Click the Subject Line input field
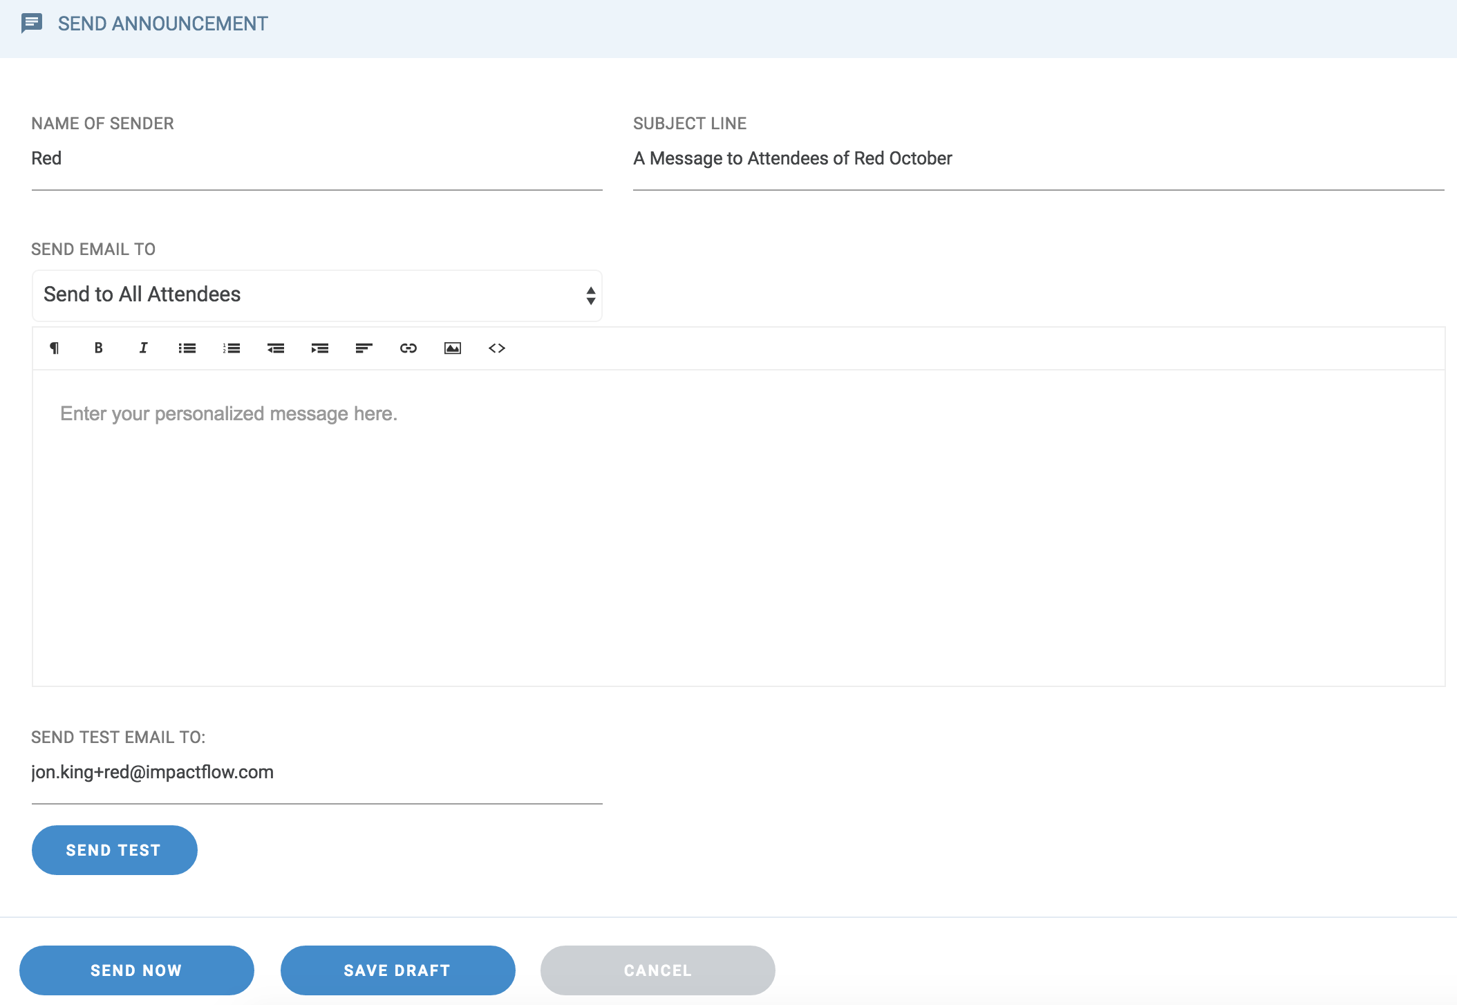 [1038, 159]
